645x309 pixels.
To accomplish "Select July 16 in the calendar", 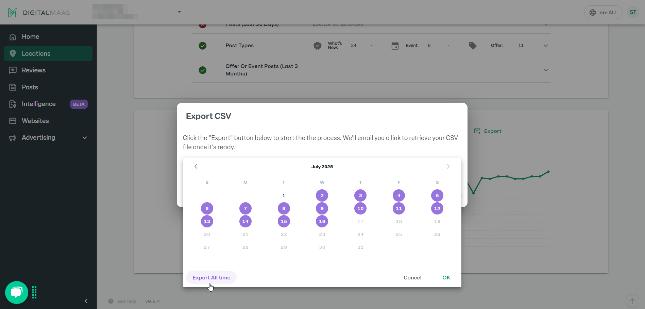I will pos(322,221).
